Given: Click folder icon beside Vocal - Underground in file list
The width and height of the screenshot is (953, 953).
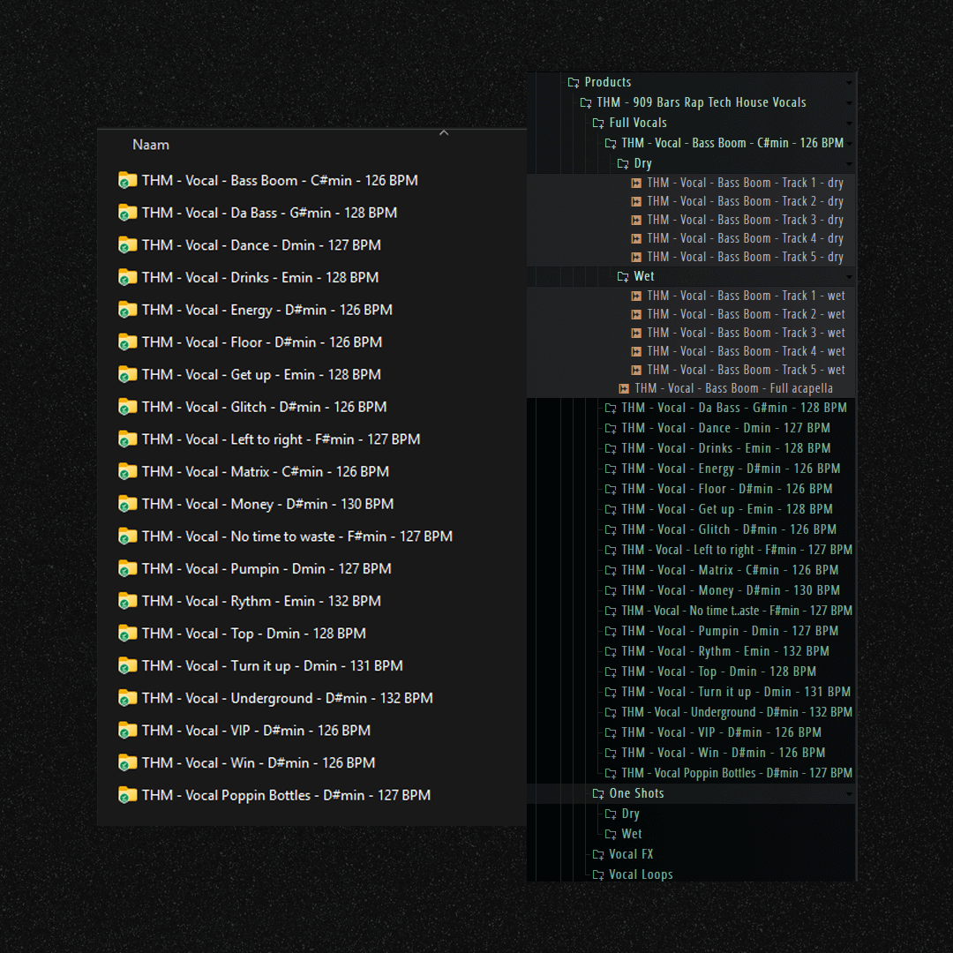Looking at the screenshot, I should click(128, 698).
